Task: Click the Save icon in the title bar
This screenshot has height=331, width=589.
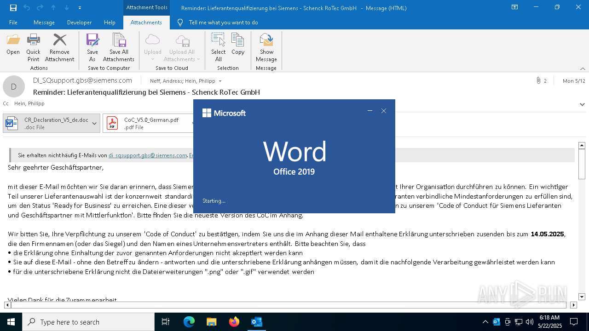Action: (13, 8)
